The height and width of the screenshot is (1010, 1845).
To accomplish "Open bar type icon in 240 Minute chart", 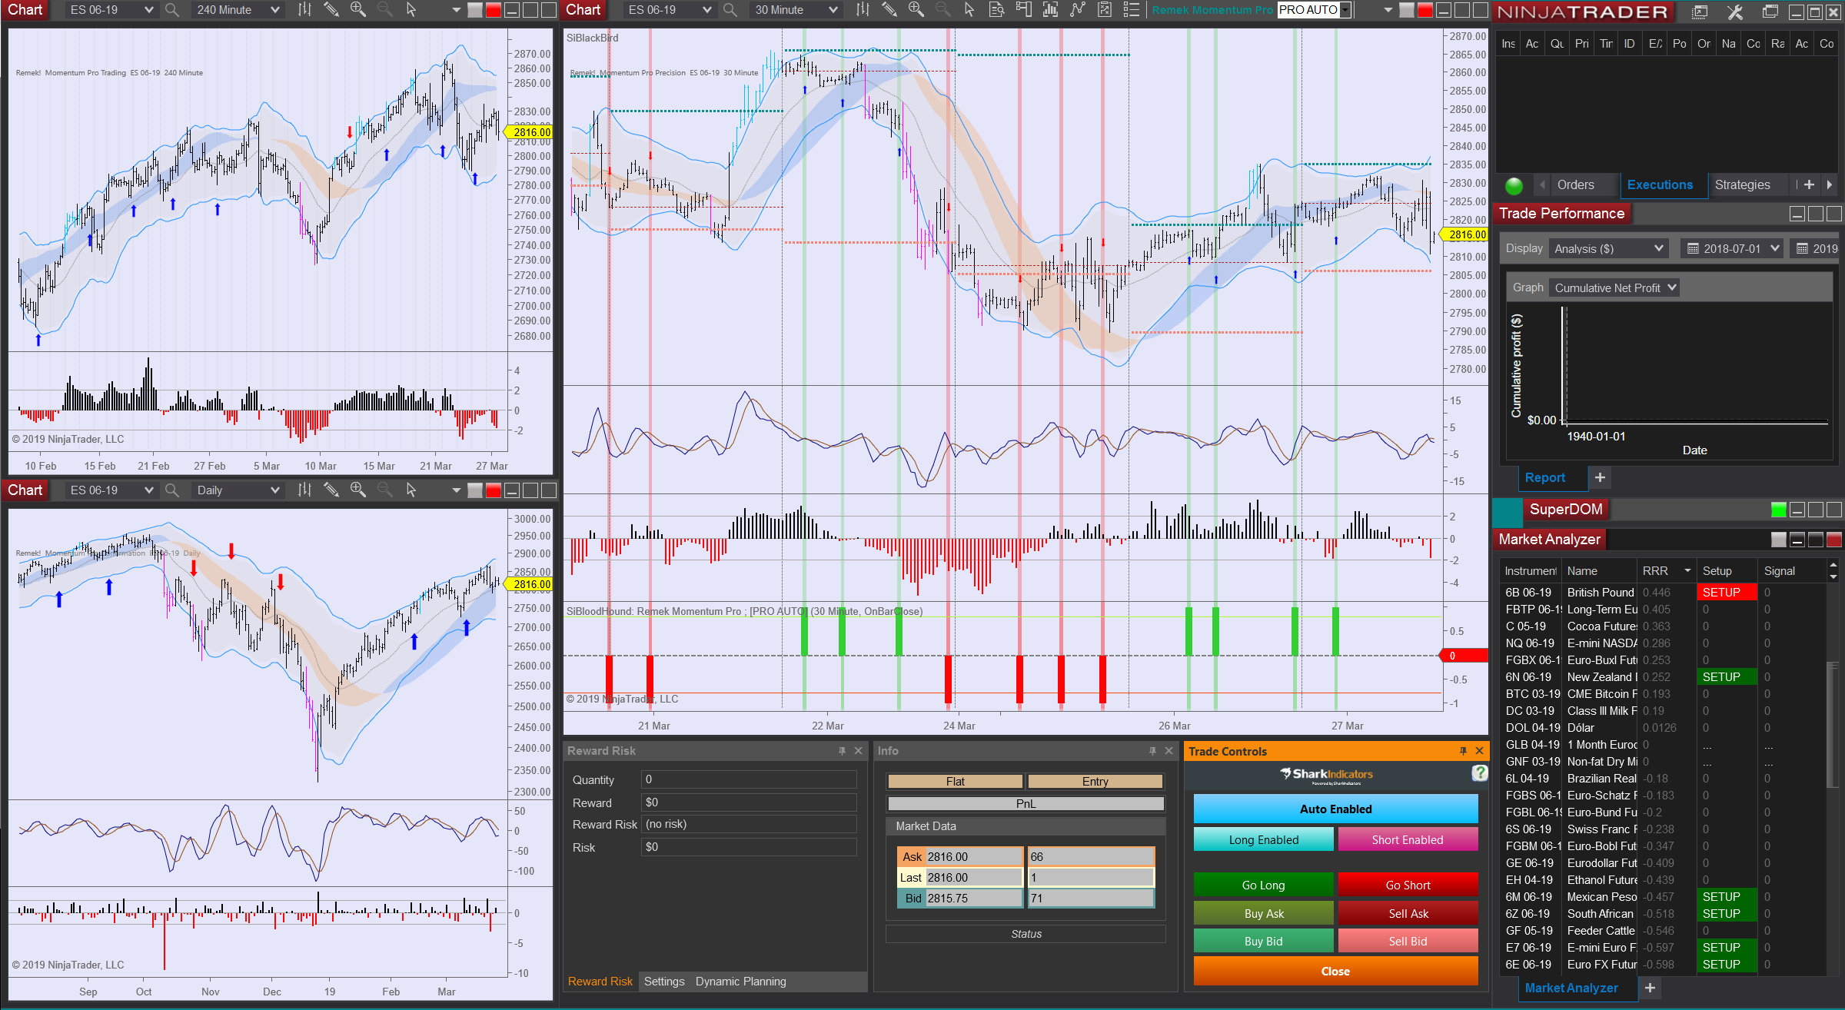I will click(x=304, y=10).
